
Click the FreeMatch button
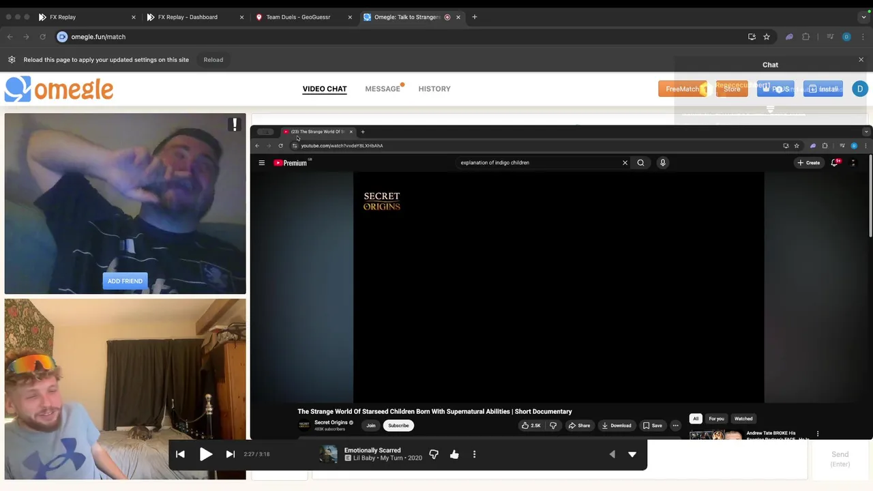[x=685, y=89]
